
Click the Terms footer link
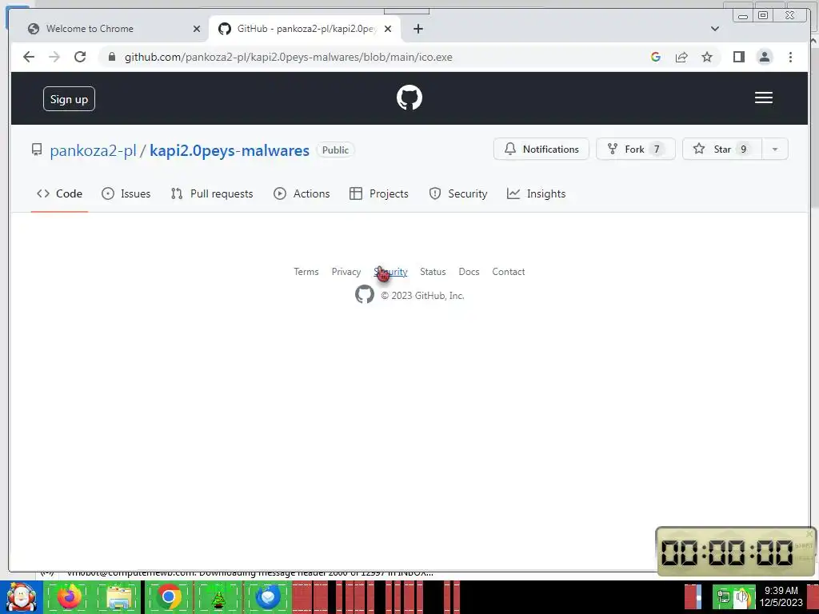[x=306, y=272]
